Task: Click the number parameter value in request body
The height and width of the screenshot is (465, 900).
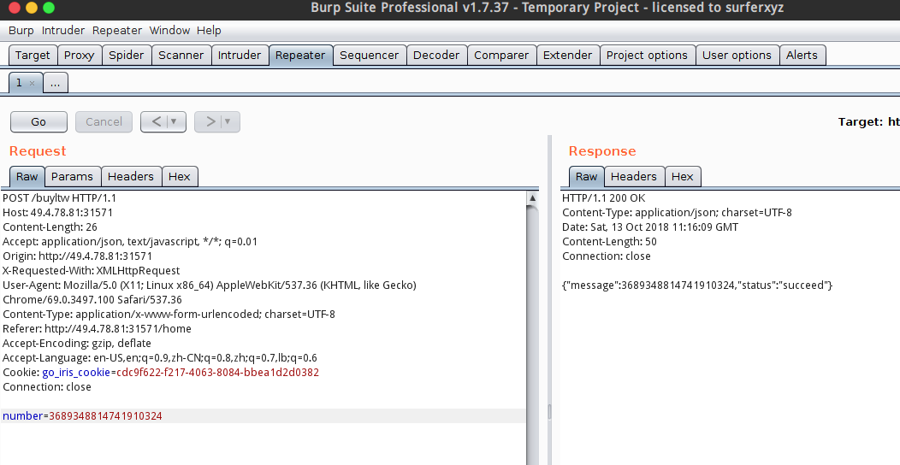Action: pyautogui.click(x=105, y=415)
